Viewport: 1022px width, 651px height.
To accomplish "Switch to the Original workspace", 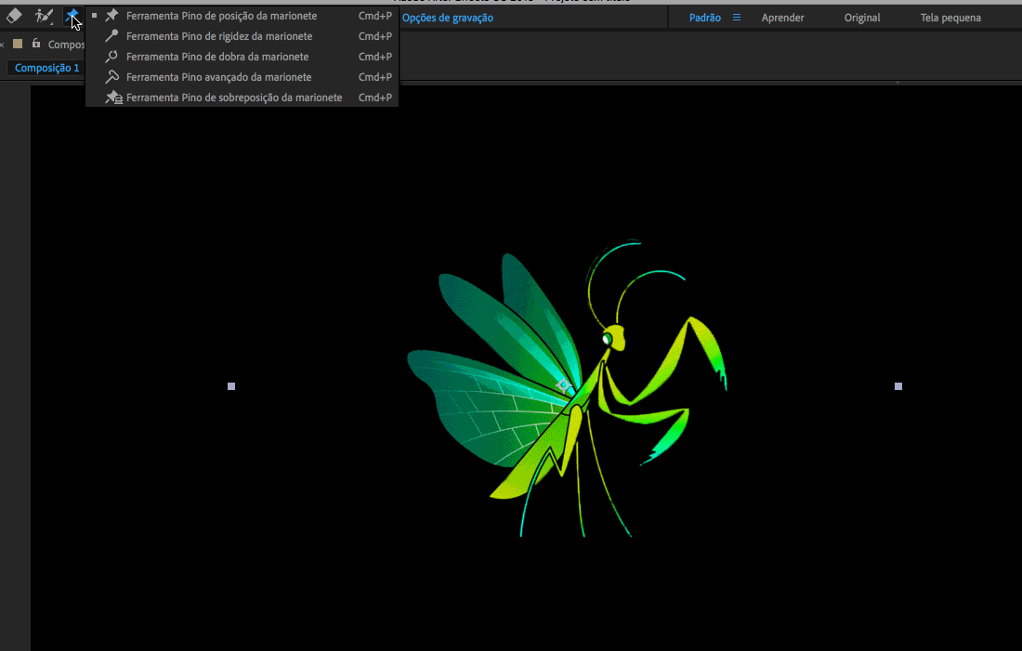I will coord(862,18).
